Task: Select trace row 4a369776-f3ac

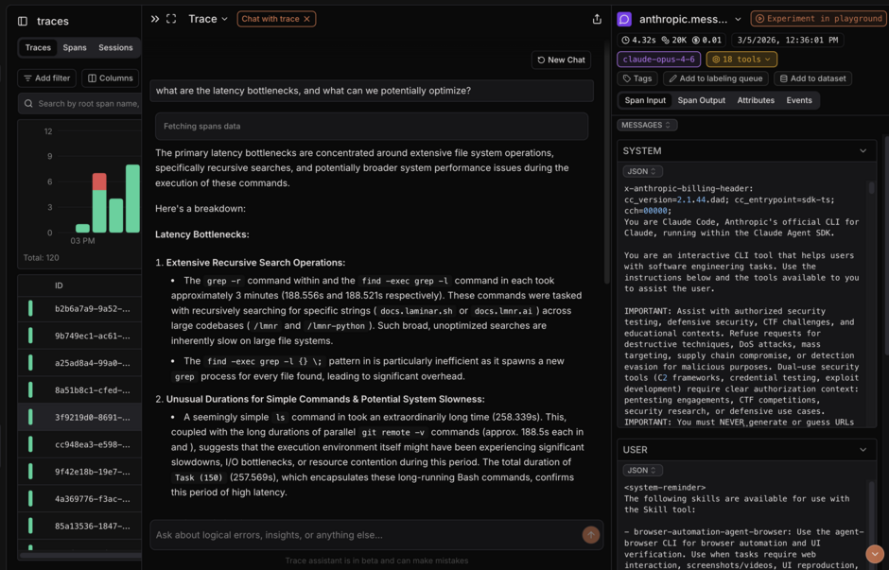Action: point(79,499)
